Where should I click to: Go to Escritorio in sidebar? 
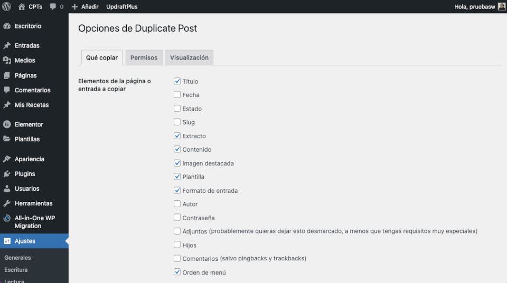(28, 26)
